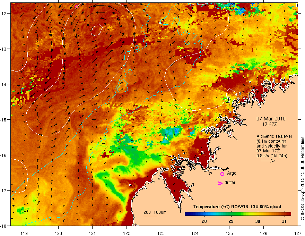
Task: Click the '(0.1m contours)' caption line
Action: coord(271,141)
